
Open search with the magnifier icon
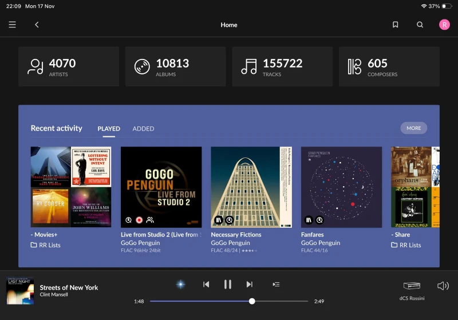pyautogui.click(x=420, y=25)
